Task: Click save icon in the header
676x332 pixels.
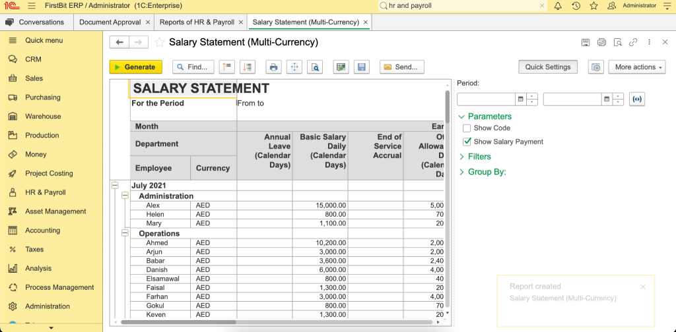Action: 586,42
